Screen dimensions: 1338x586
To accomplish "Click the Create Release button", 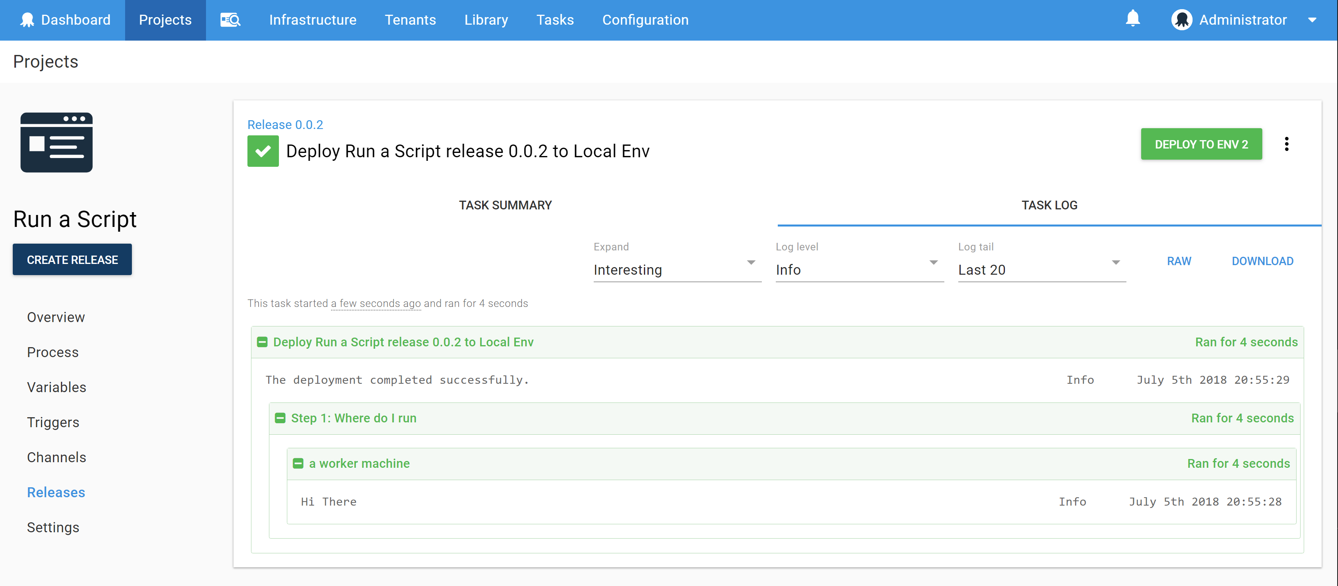I will [72, 260].
